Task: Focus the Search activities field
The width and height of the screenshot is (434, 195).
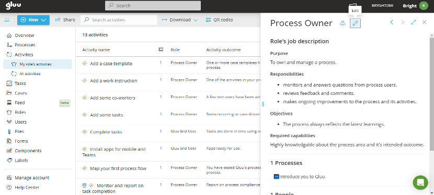Action: click(119, 20)
